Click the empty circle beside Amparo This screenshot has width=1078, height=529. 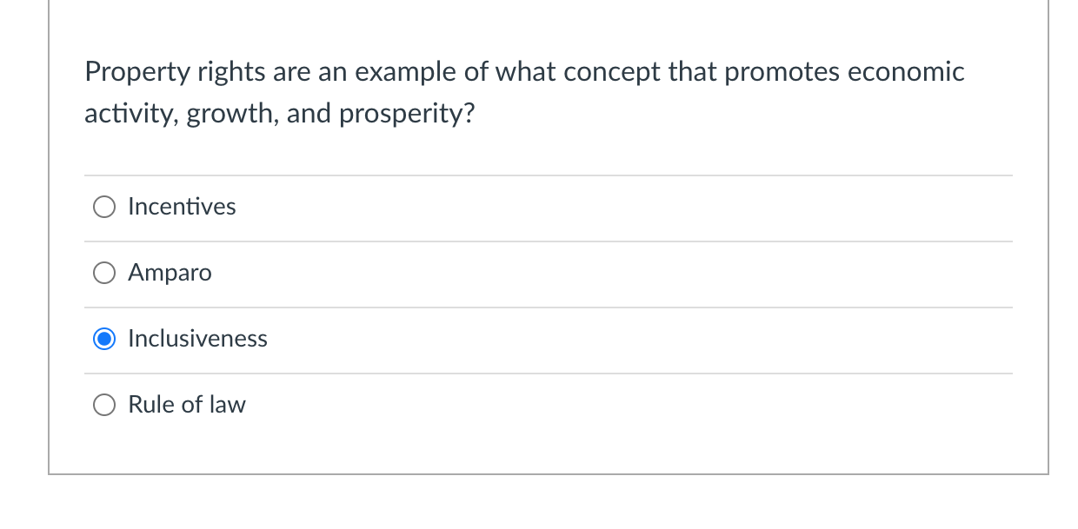tap(104, 273)
